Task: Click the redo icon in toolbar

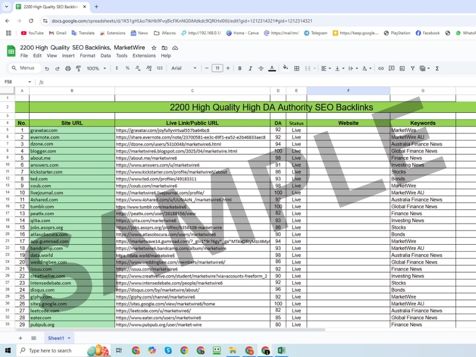Action: (x=58, y=69)
